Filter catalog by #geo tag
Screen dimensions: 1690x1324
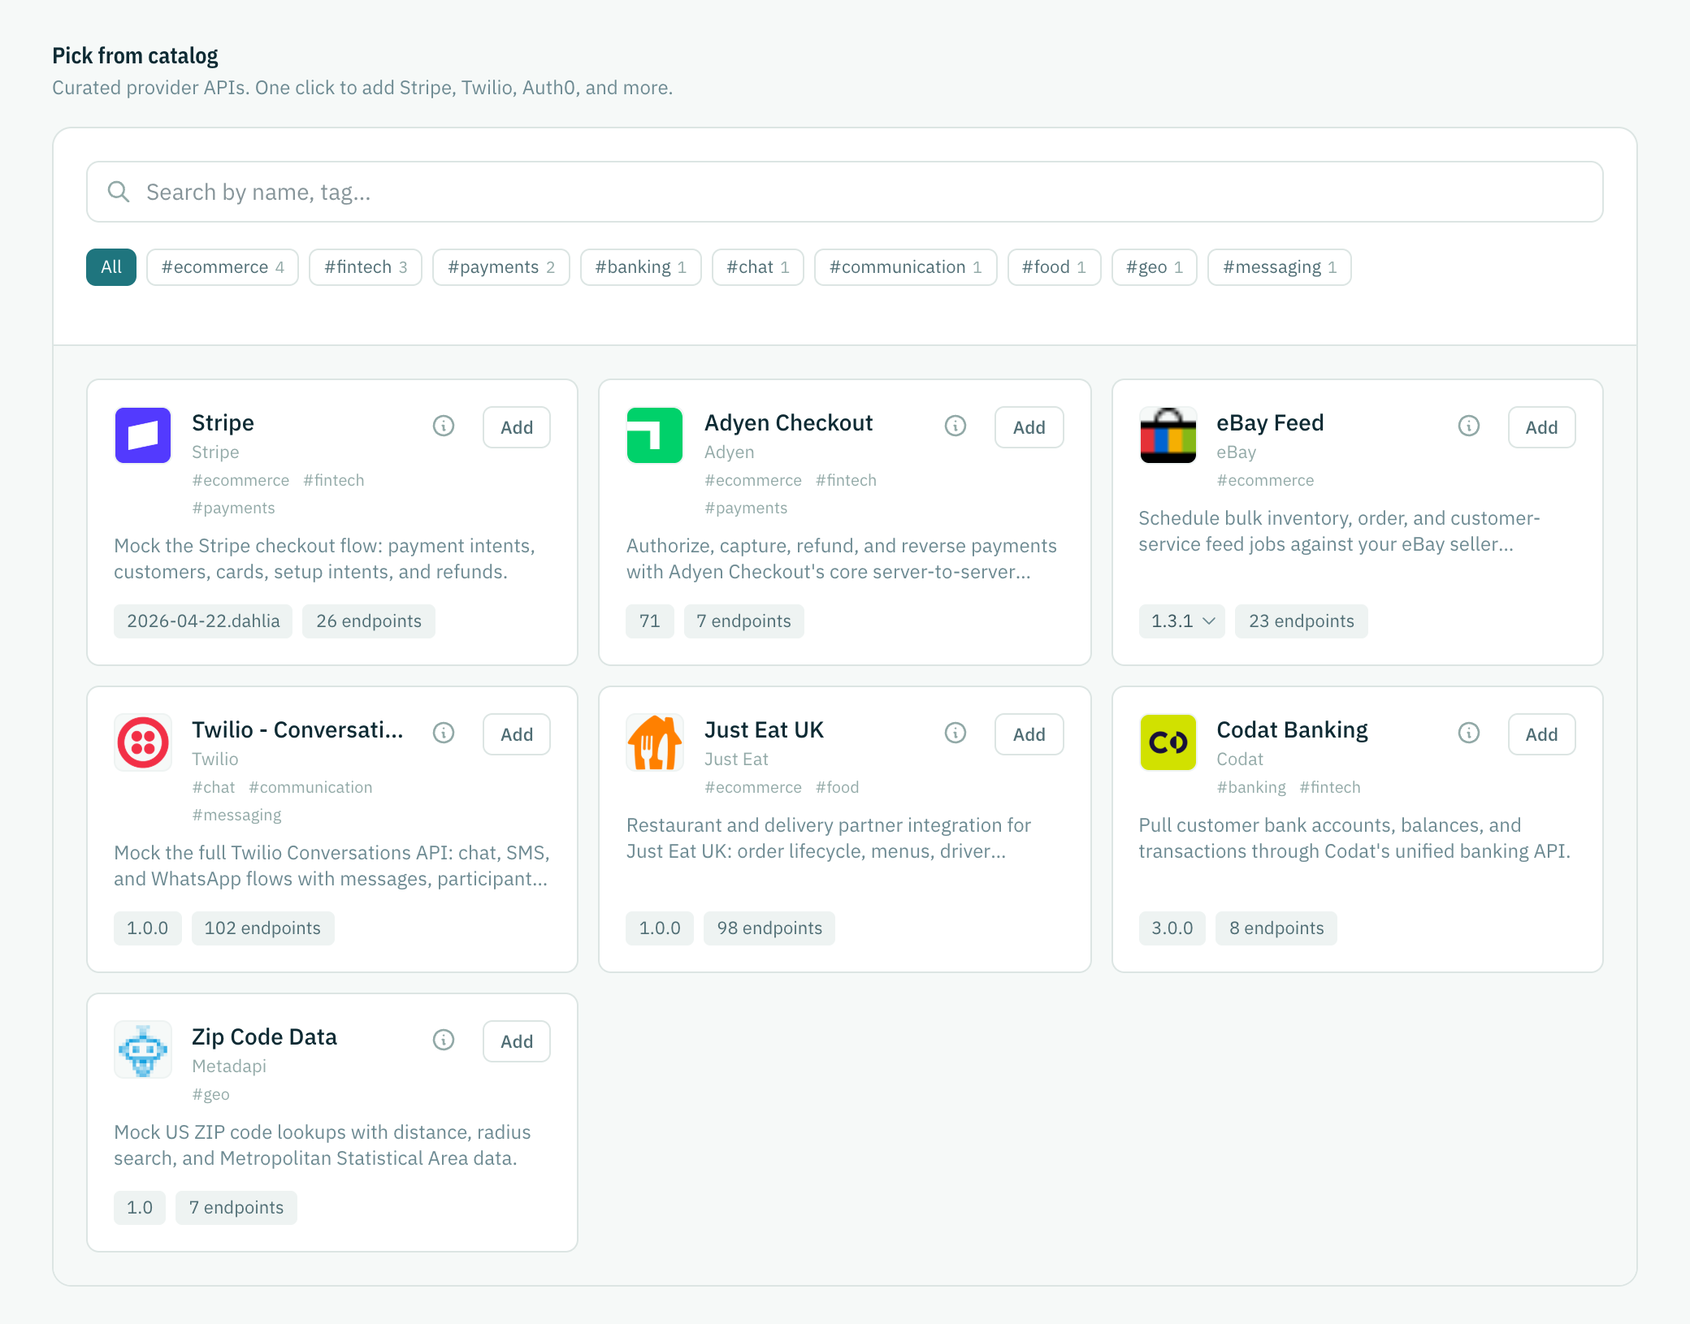1155,267
